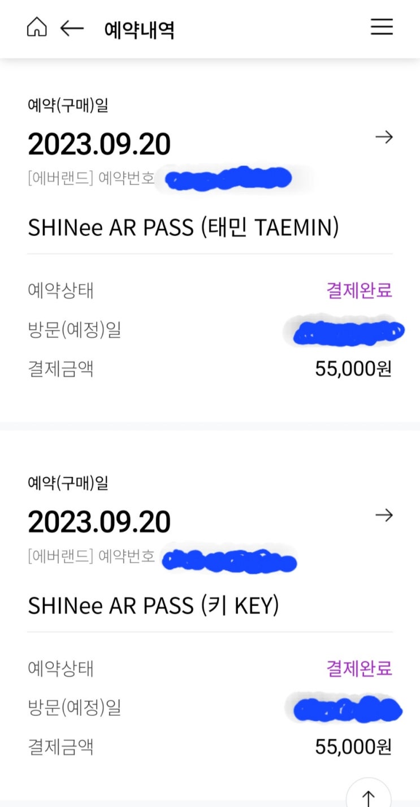Tap first reservation date 2023.09.20
The image size is (420, 807).
click(x=99, y=145)
